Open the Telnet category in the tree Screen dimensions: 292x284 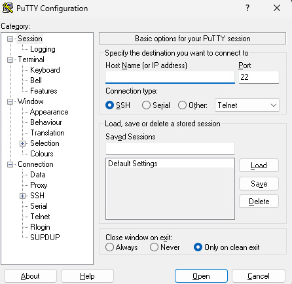40,217
